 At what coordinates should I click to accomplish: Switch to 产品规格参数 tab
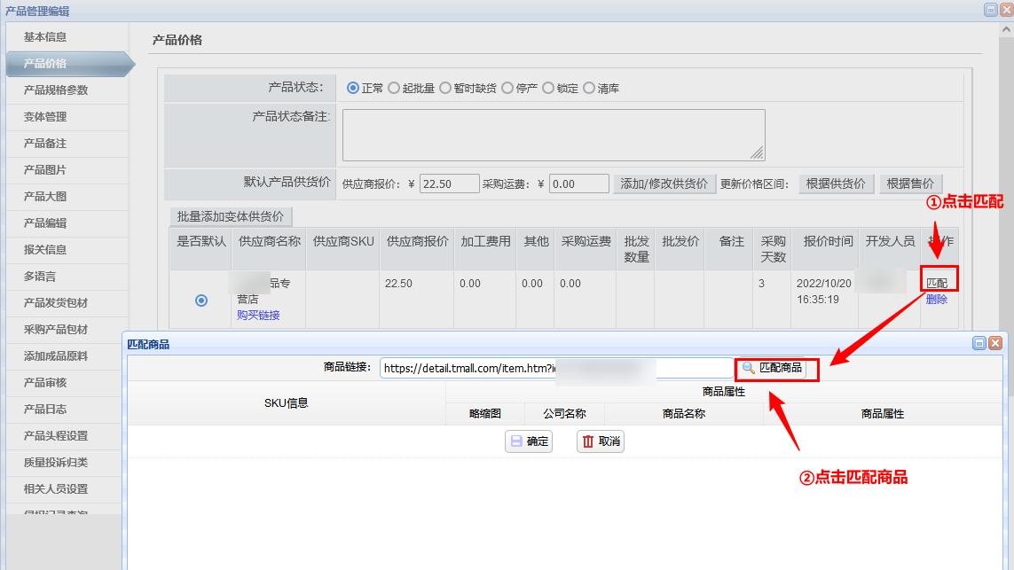pyautogui.click(x=56, y=90)
